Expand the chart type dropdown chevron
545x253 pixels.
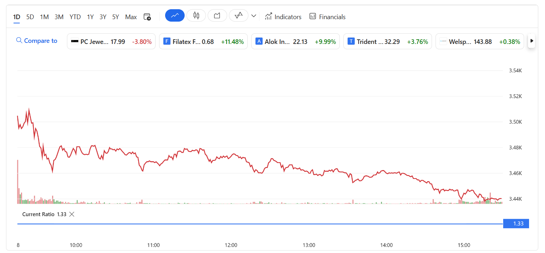tap(254, 16)
